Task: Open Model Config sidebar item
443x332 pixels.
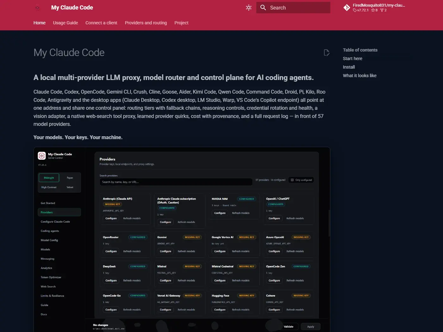Action: tap(59, 240)
